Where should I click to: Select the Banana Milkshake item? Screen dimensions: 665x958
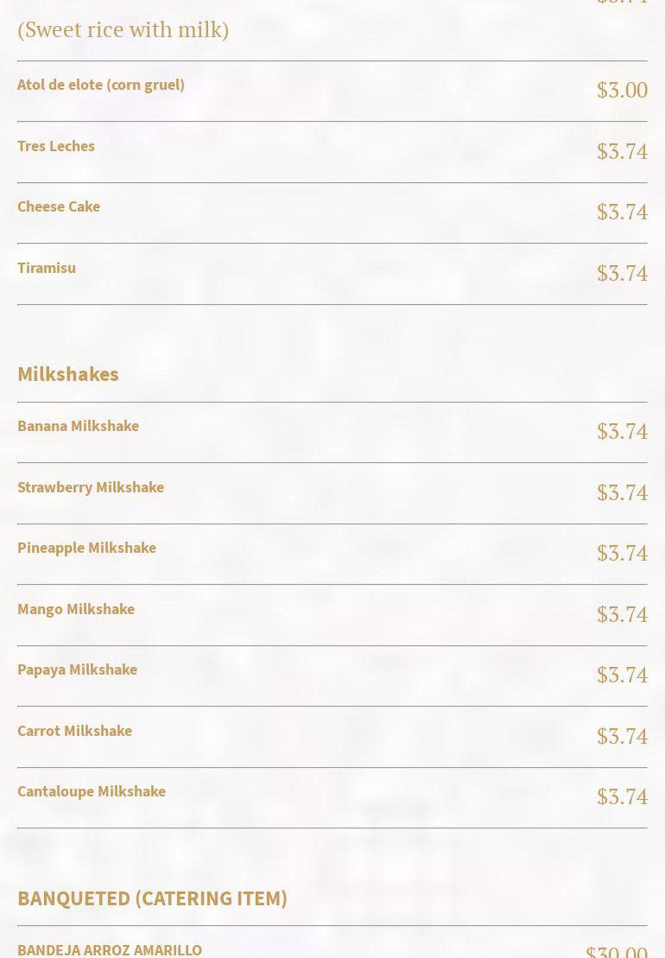click(x=78, y=426)
